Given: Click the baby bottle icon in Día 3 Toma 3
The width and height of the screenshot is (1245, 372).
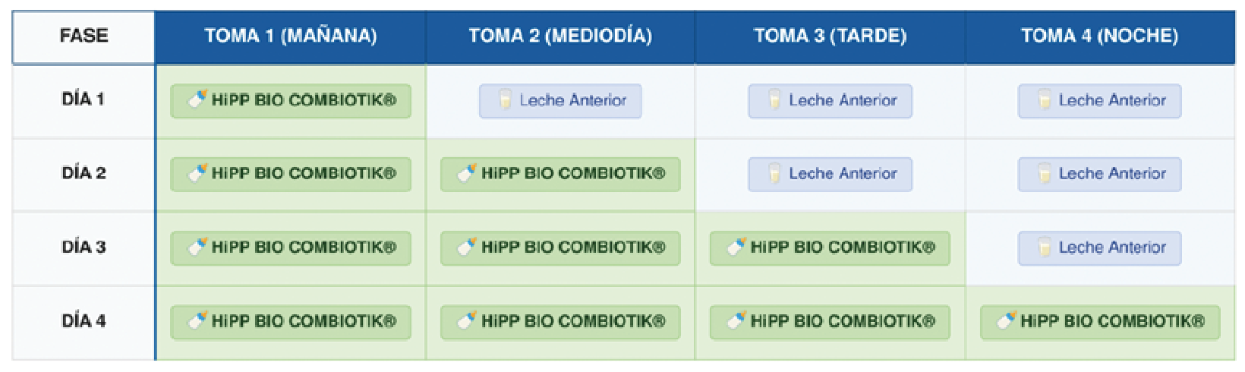Looking at the screenshot, I should (x=736, y=247).
